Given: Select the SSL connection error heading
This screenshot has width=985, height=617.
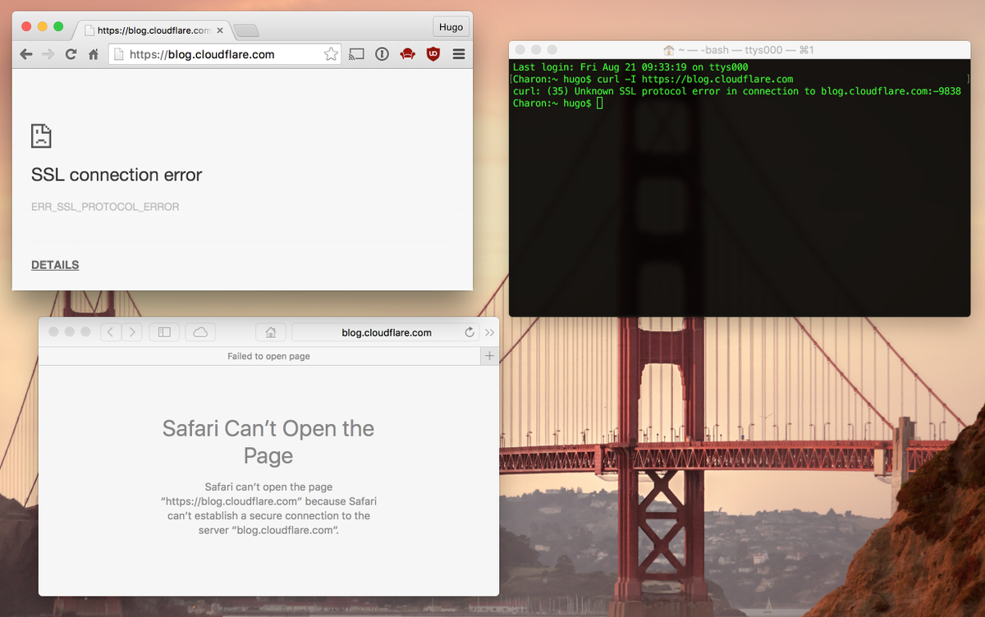Looking at the screenshot, I should (117, 175).
